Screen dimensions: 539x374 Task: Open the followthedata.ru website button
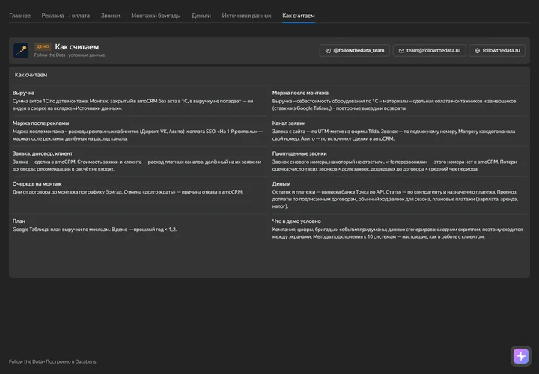click(497, 50)
